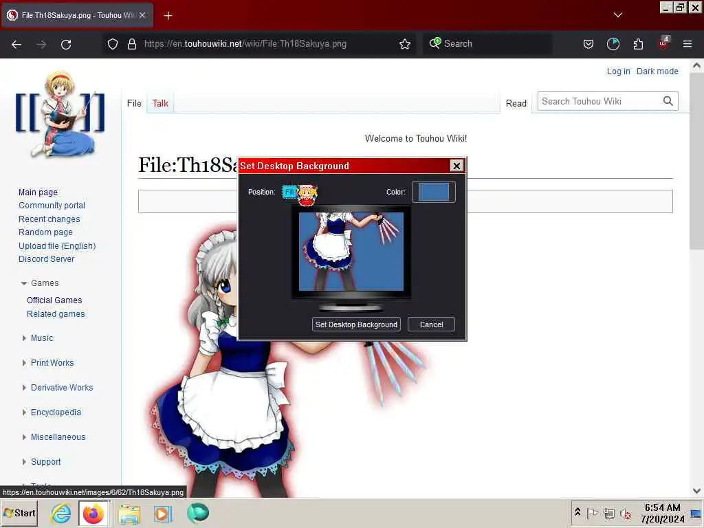704x528 pixels.
Task: Open Official Games sidebar link
Action: click(54, 300)
